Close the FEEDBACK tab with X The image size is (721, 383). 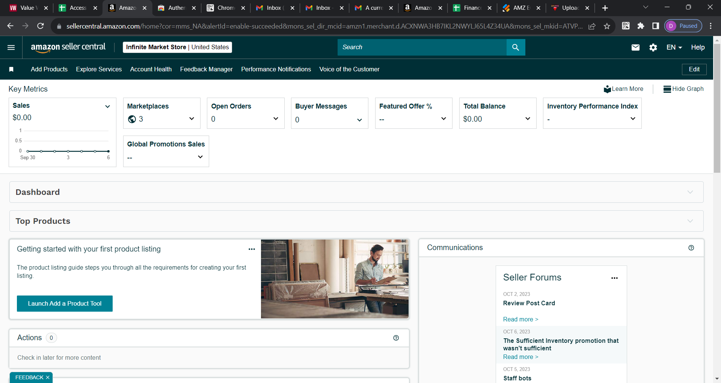[48, 377]
